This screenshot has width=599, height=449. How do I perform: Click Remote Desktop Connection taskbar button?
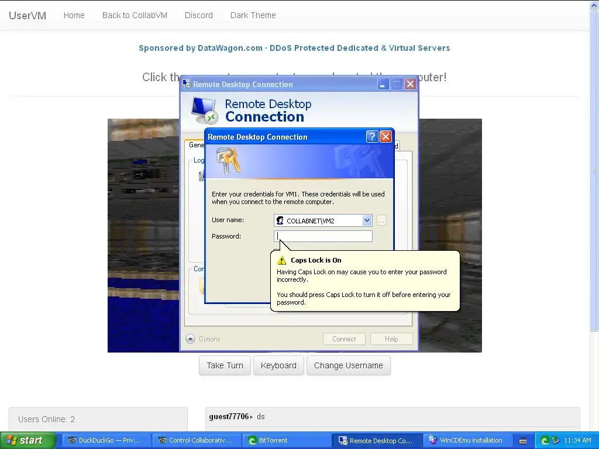[x=377, y=440]
